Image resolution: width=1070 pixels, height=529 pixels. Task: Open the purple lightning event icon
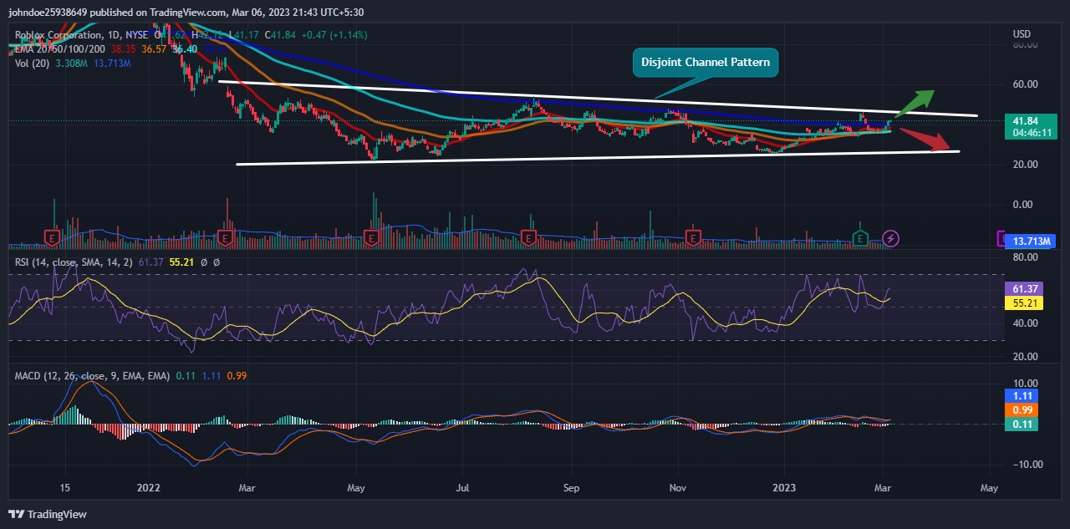click(891, 238)
